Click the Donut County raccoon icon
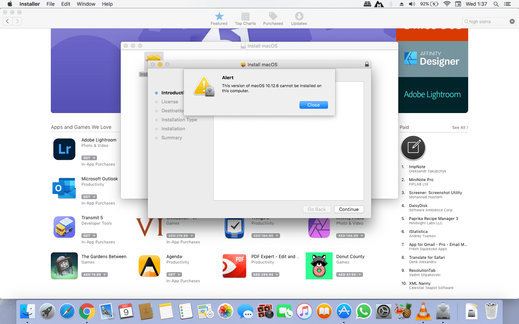 pyautogui.click(x=319, y=266)
